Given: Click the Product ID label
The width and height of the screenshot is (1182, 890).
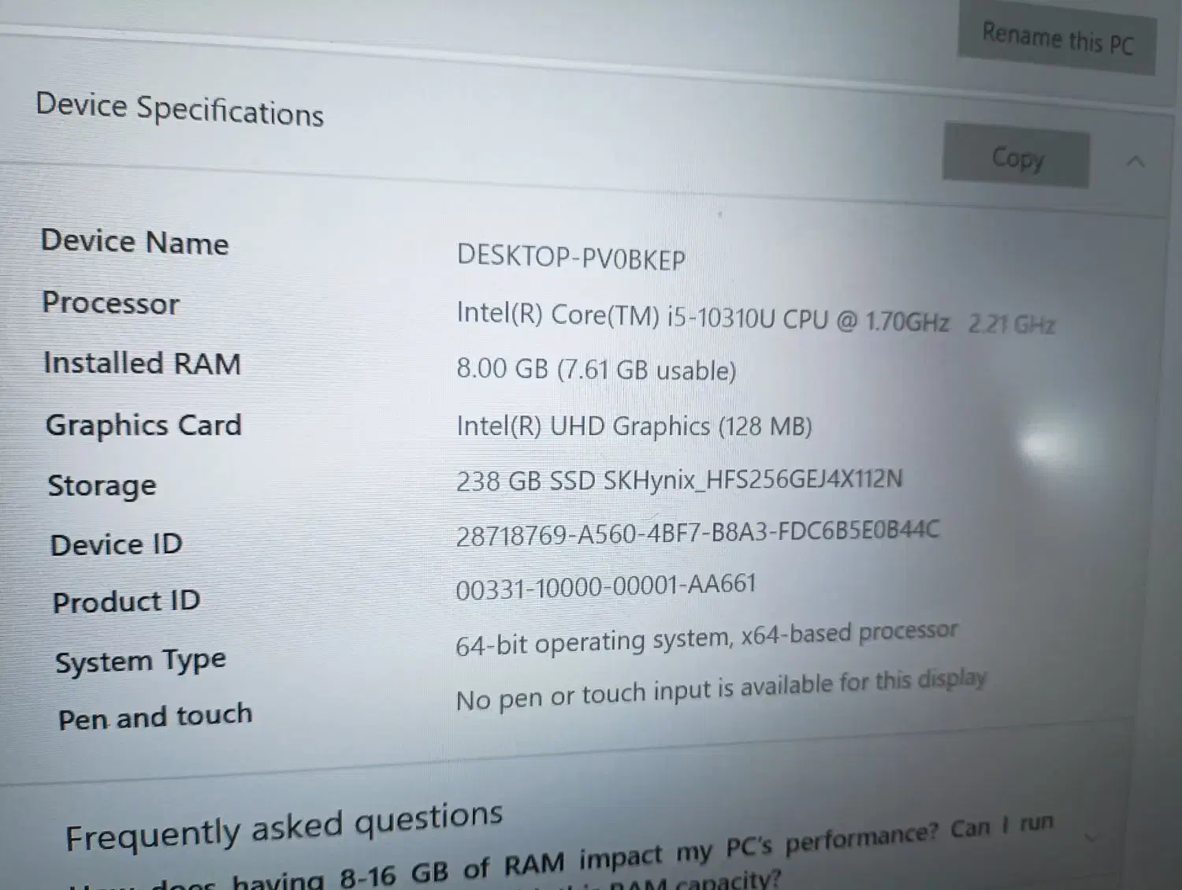Looking at the screenshot, I should point(126,601).
